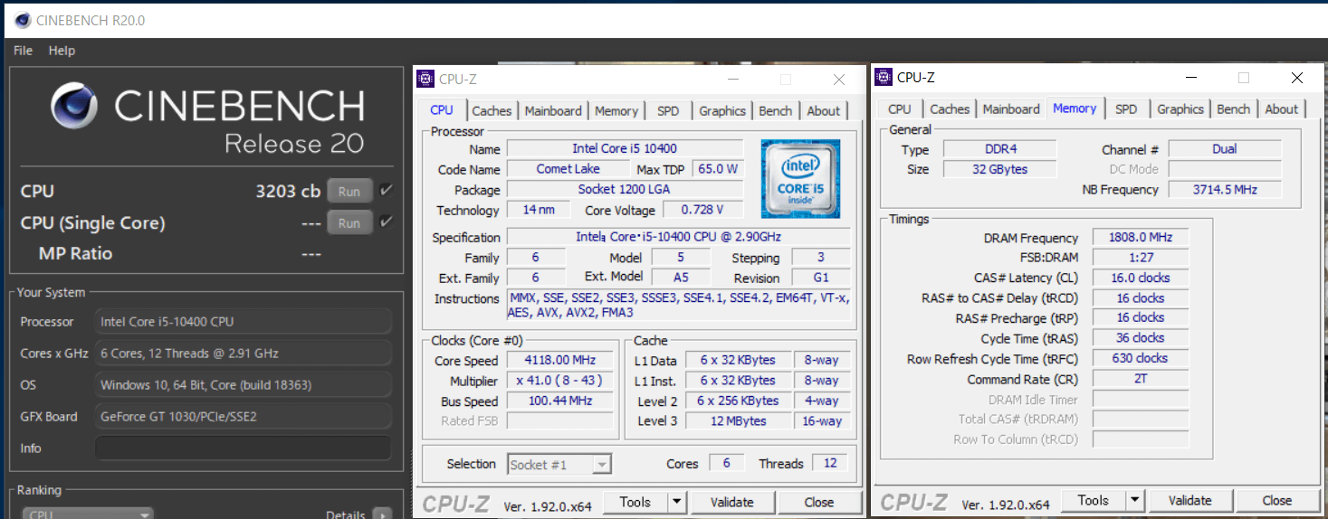
Task: Switch to Bench tab in left CPU-Z window
Action: point(776,110)
